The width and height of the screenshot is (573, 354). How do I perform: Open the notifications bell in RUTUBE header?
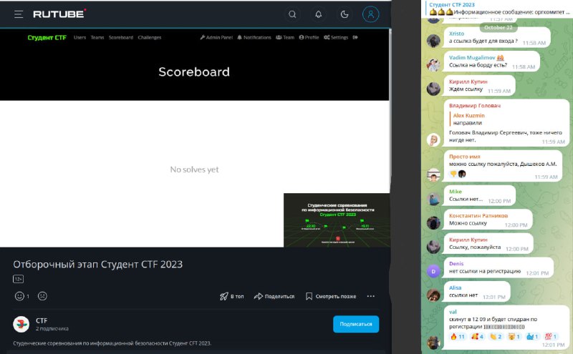point(318,14)
